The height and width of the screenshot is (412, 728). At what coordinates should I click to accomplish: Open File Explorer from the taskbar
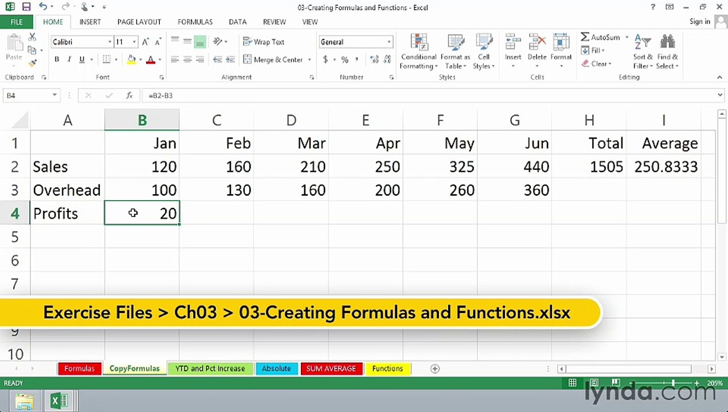(24, 401)
